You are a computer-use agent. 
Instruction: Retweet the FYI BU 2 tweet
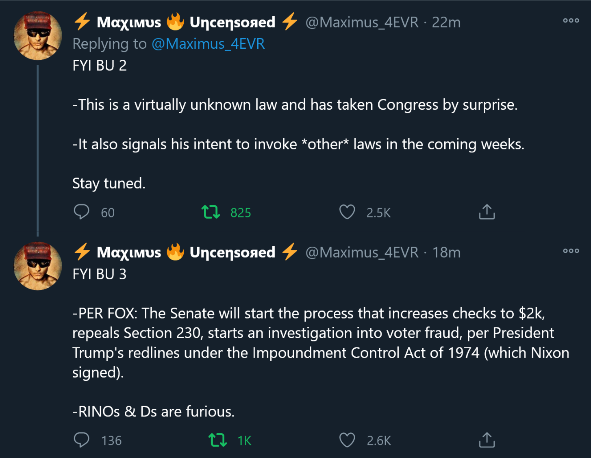click(x=211, y=212)
